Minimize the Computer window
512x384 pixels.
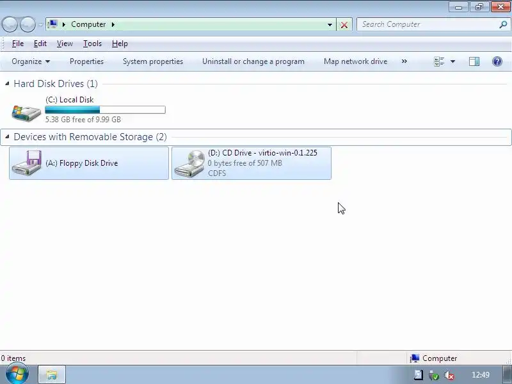tap(458, 7)
